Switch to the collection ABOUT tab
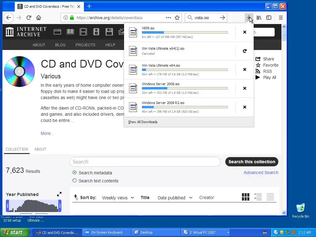Image resolution: width=316 pixels, height=237 pixels. coord(40,149)
